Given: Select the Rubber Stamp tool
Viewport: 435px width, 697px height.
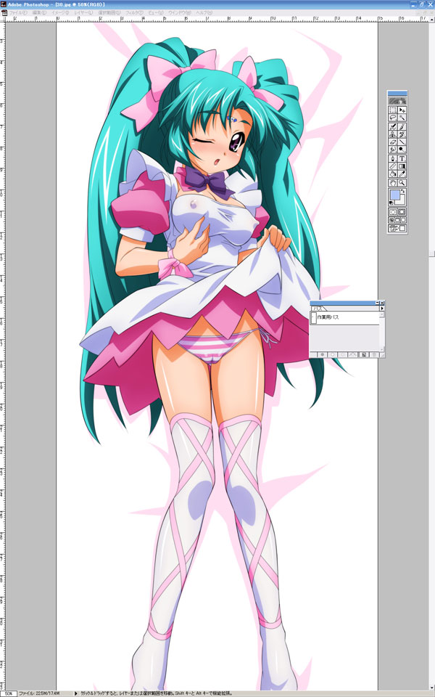Looking at the screenshot, I should 393,134.
